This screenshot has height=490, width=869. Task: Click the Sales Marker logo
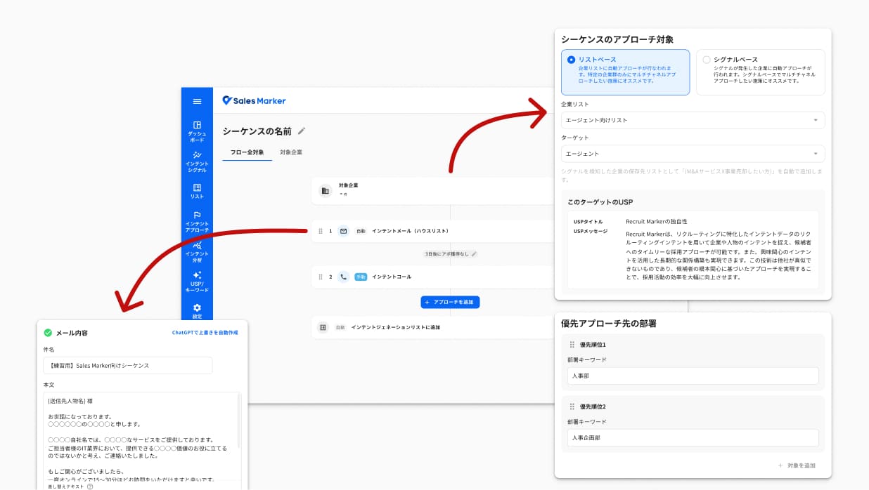tap(254, 100)
